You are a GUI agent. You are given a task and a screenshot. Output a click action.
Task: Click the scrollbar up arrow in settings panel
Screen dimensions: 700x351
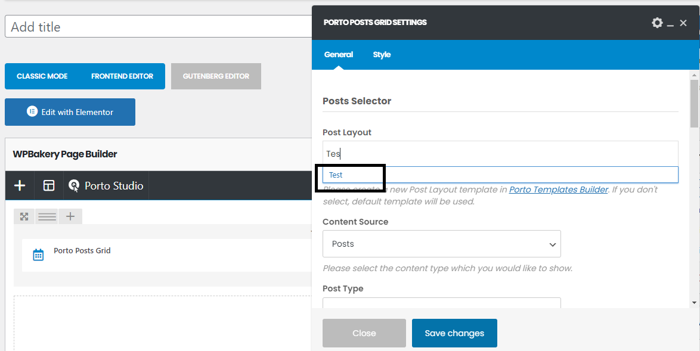coord(694,74)
